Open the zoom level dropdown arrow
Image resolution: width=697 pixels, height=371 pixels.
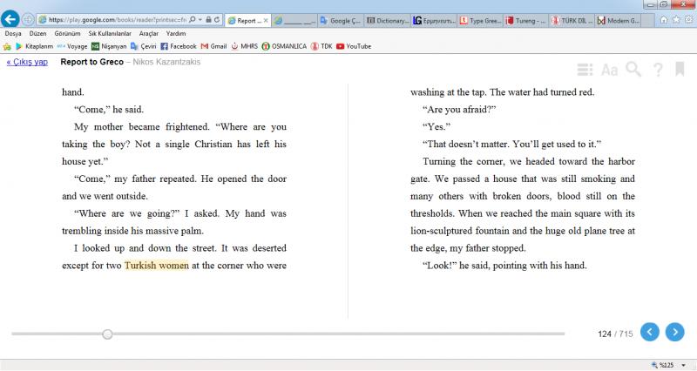coord(684,365)
